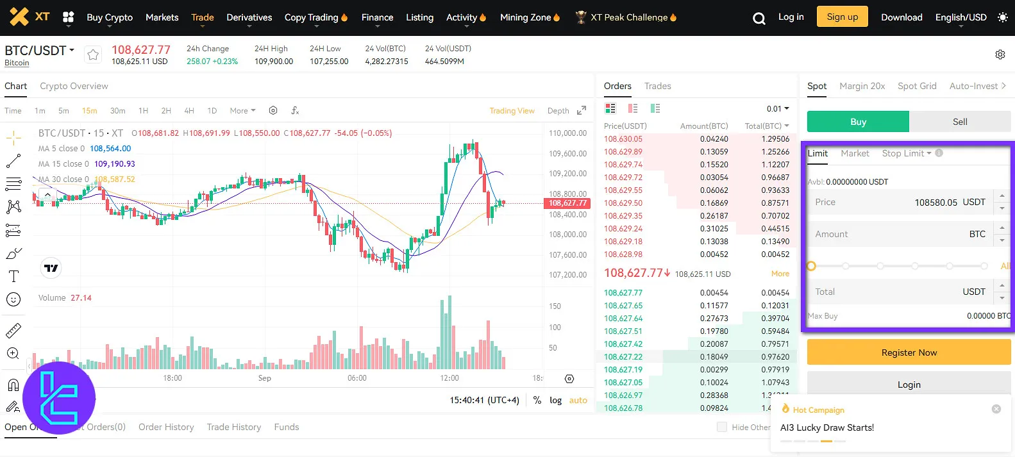Select the trend line drawing tool
The height and width of the screenshot is (457, 1015).
(x=13, y=161)
